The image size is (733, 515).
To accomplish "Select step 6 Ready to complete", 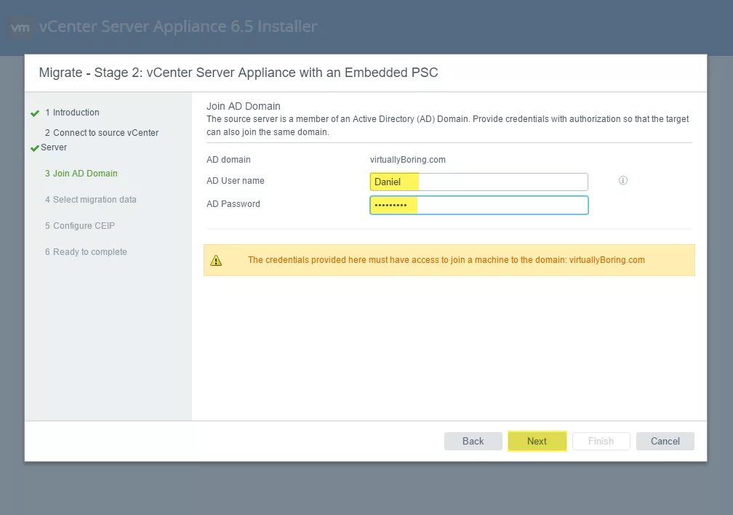I will tap(85, 252).
